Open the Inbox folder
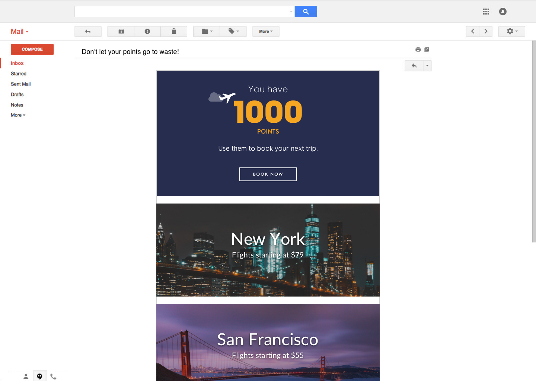The height and width of the screenshot is (381, 536). click(x=17, y=63)
